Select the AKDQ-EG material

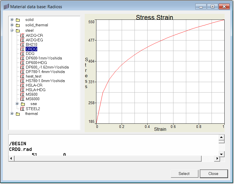click(34, 40)
